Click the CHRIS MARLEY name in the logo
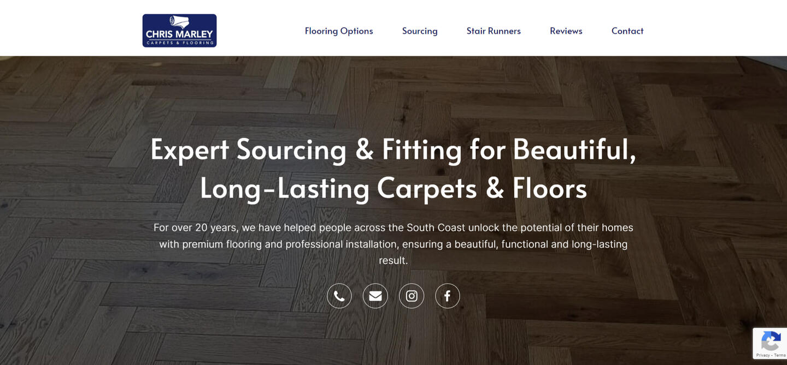Viewport: 787px width, 365px height. [x=179, y=34]
